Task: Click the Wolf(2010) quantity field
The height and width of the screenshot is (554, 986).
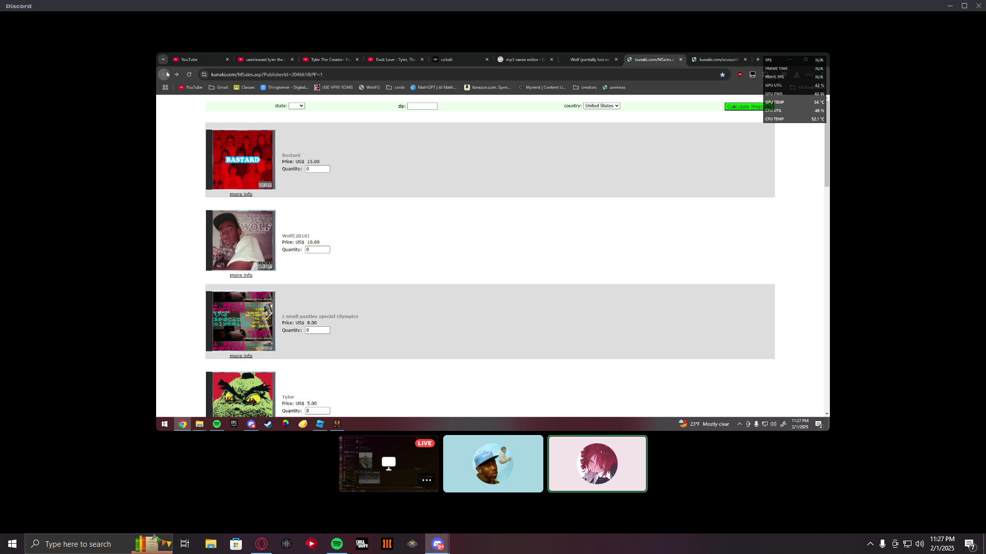Action: 317,250
